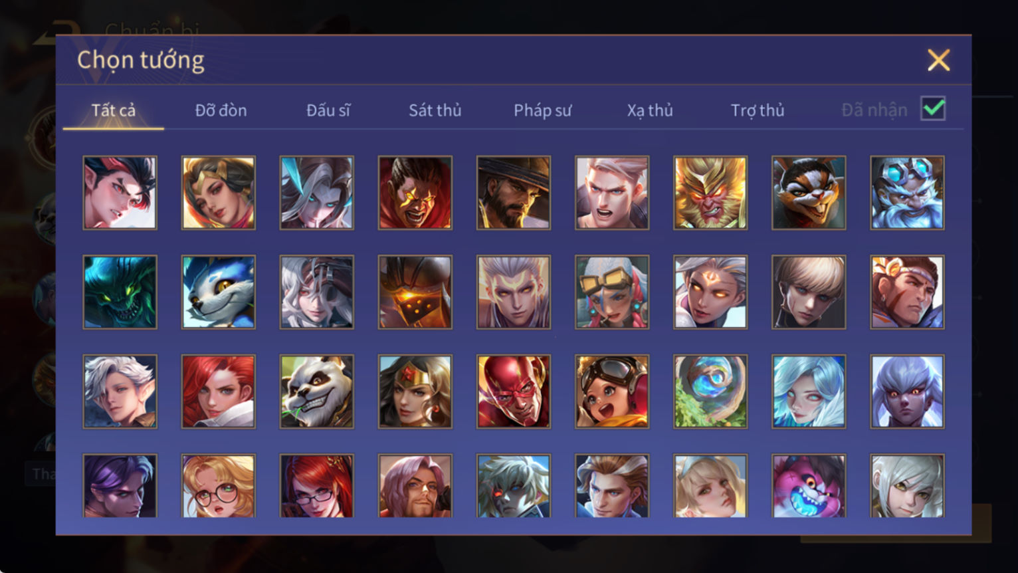This screenshot has width=1018, height=573.
Task: Select the Đấu sĩ tab
Action: (x=328, y=110)
